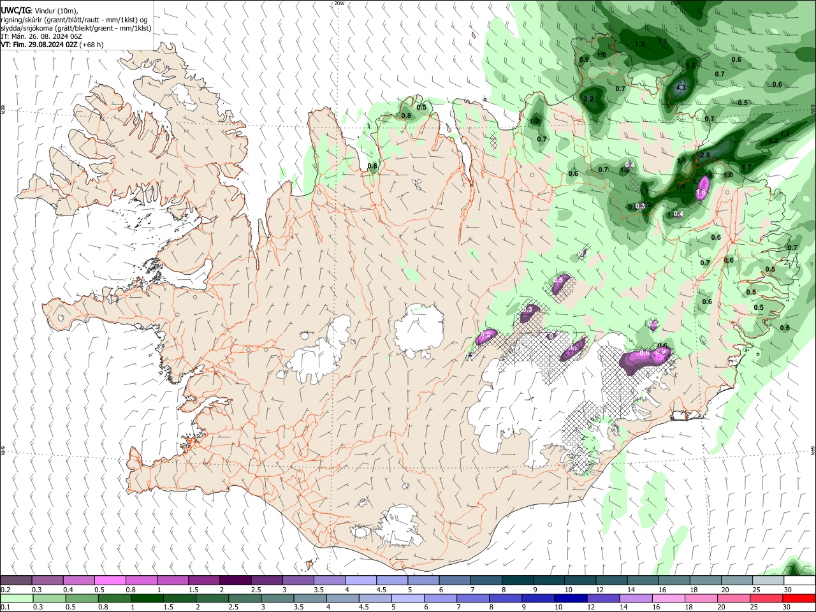Click the Mýrdalsjökull white glacier near the south coast

pyautogui.click(x=398, y=526)
